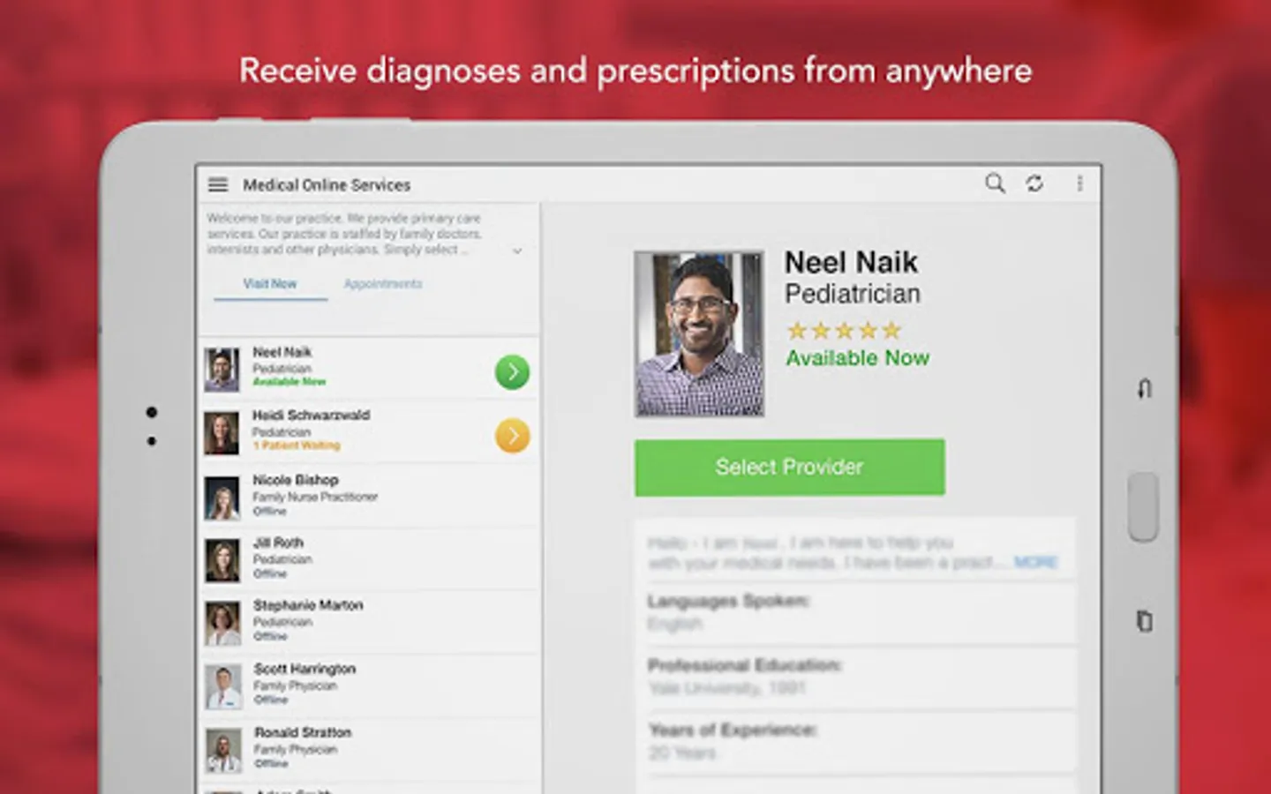Tap the green arrow next to Neel Naik
This screenshot has height=794, width=1271.
[x=512, y=371]
